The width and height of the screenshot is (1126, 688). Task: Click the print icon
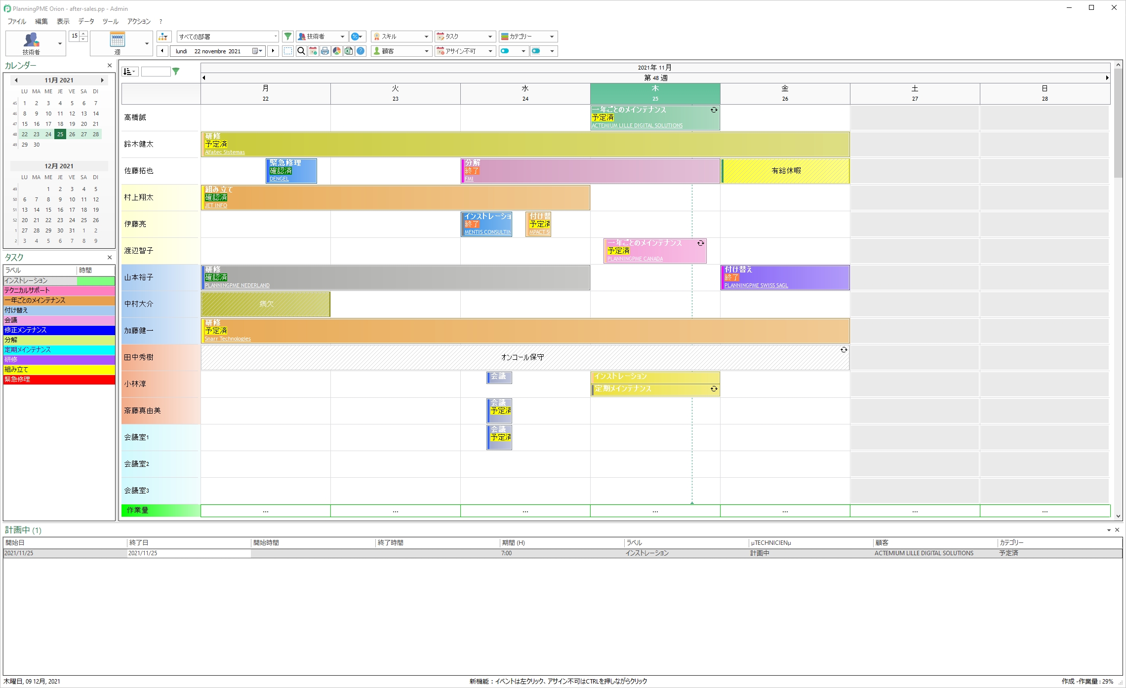325,51
